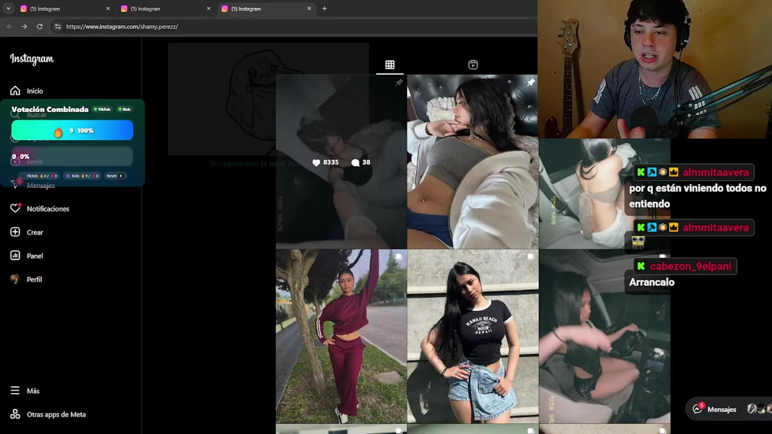Click the first almmitaavera username in chat
This screenshot has width=772, height=434.
pyautogui.click(x=715, y=172)
